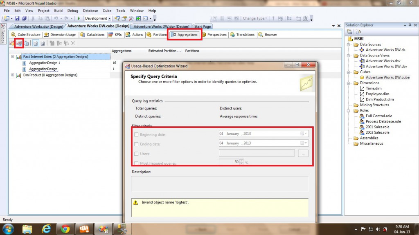Launch the Usage-Based Optimization toolbar icon
The width and height of the screenshot is (419, 235).
click(19, 43)
